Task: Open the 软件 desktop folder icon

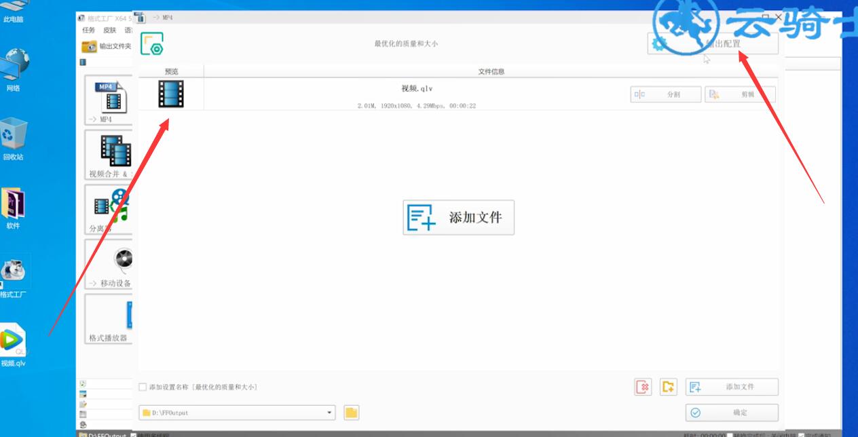Action: [x=14, y=208]
